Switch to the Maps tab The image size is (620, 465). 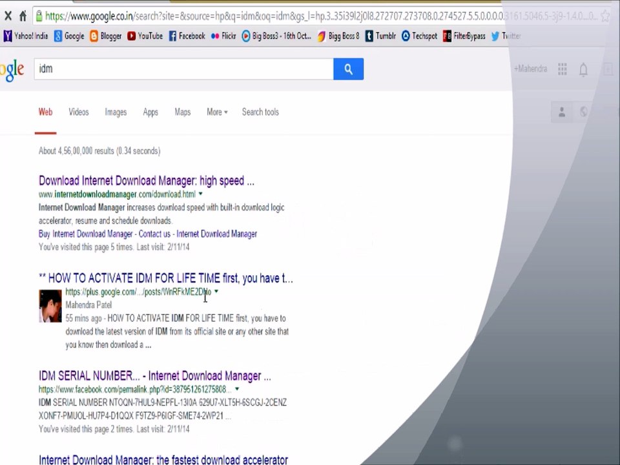pyautogui.click(x=183, y=112)
